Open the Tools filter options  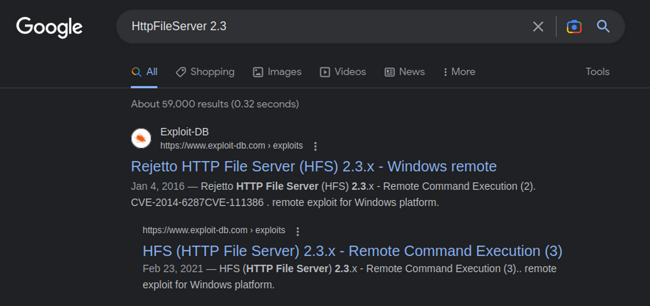pyautogui.click(x=598, y=72)
